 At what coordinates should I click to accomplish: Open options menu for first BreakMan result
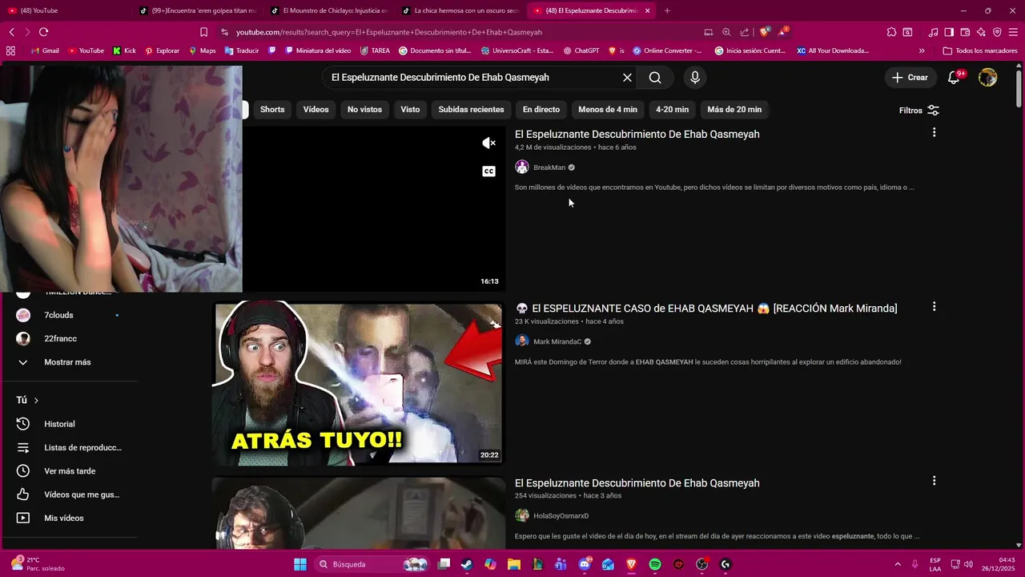(934, 132)
